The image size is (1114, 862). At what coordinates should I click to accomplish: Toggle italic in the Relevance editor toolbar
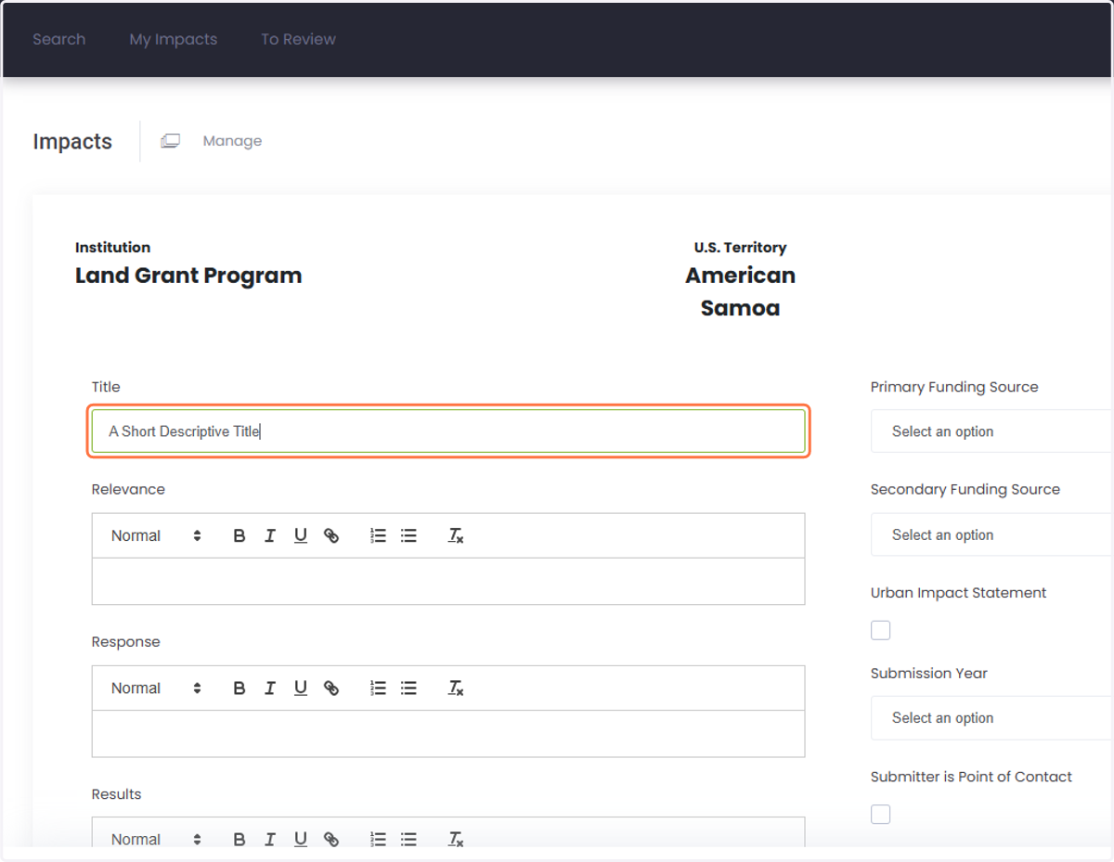point(270,535)
